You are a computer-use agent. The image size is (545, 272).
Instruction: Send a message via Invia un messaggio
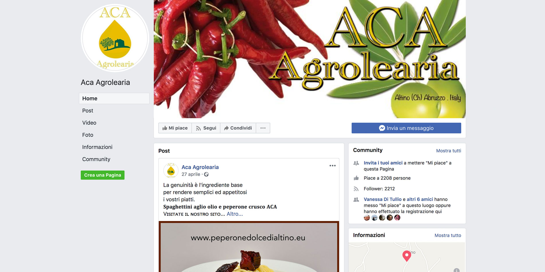(x=406, y=128)
